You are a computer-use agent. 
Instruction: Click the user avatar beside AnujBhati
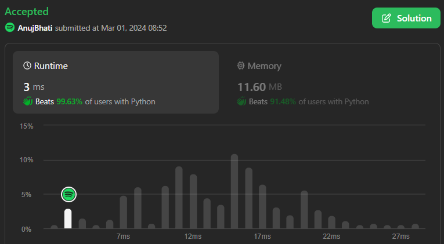coord(10,27)
